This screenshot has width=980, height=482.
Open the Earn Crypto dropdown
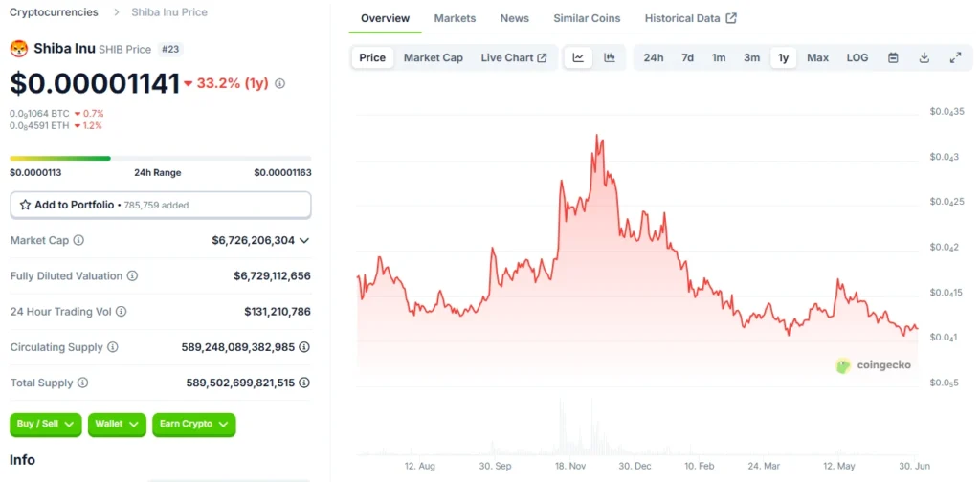(x=193, y=424)
